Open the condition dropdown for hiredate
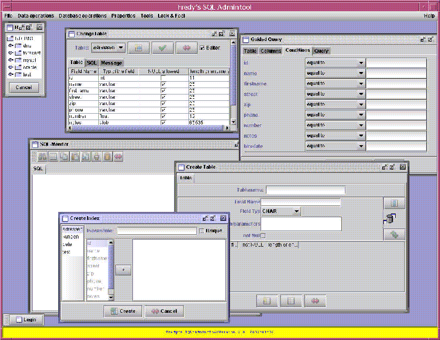The height and width of the screenshot is (340, 440). [x=335, y=146]
